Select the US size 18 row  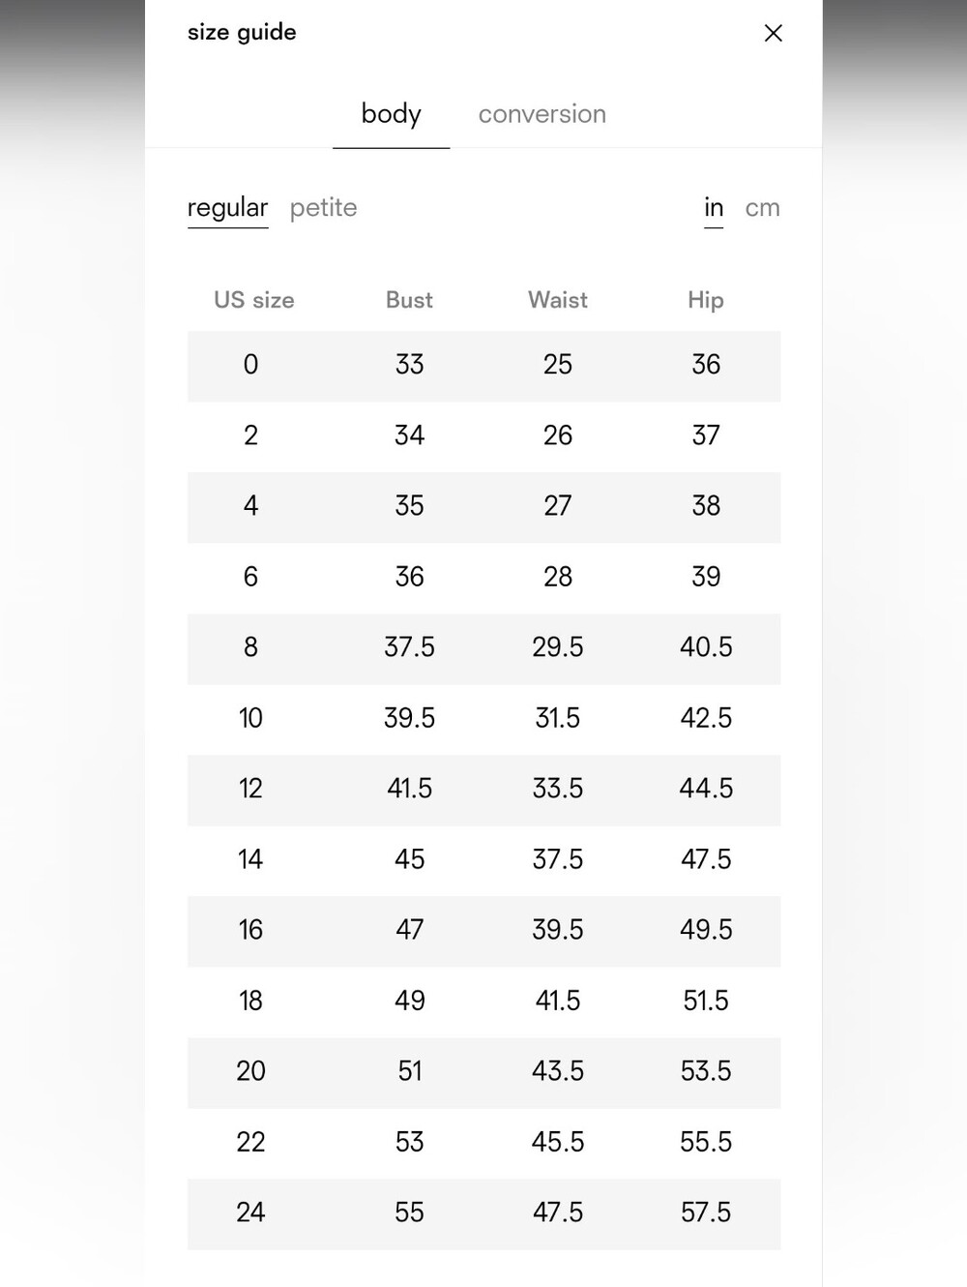(x=483, y=1002)
